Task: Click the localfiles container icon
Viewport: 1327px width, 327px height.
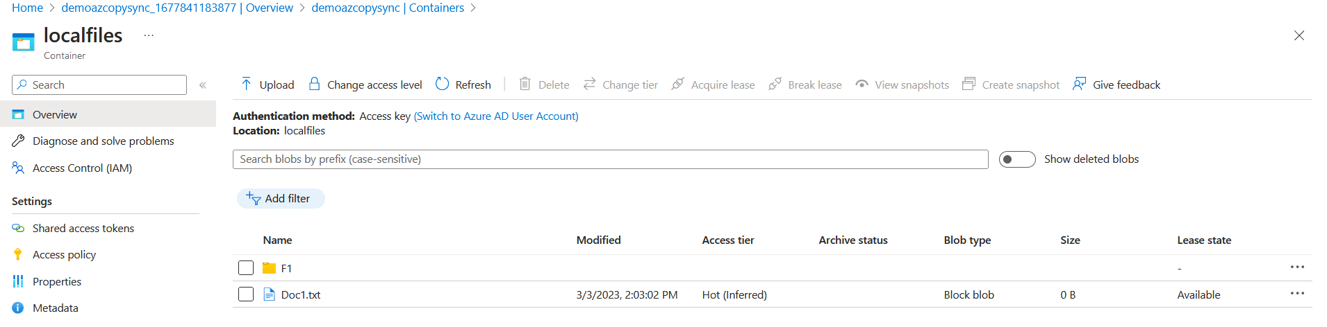Action: click(x=23, y=42)
